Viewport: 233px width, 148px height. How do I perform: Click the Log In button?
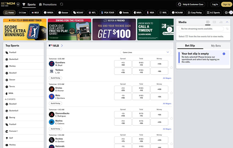215,4
